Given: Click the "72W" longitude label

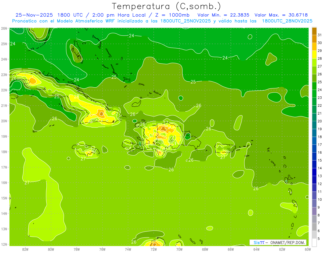Looking at the screenshot, I should pos(154,249).
